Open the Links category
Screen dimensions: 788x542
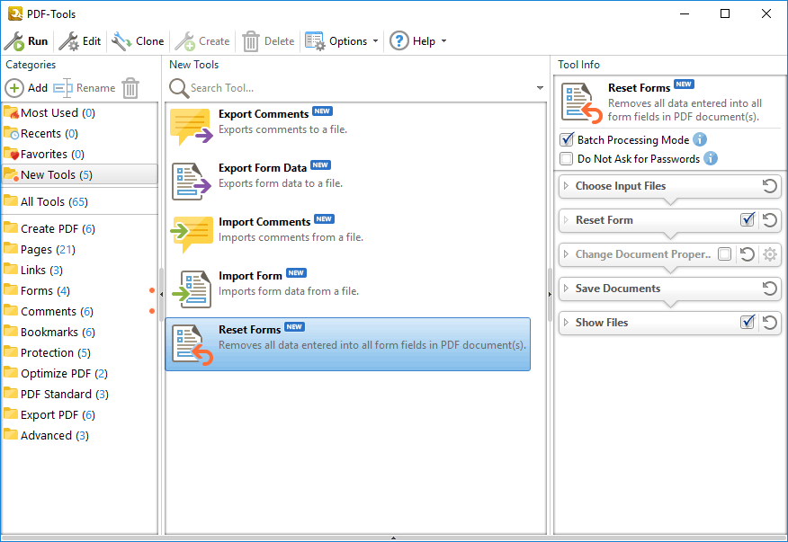pos(79,270)
